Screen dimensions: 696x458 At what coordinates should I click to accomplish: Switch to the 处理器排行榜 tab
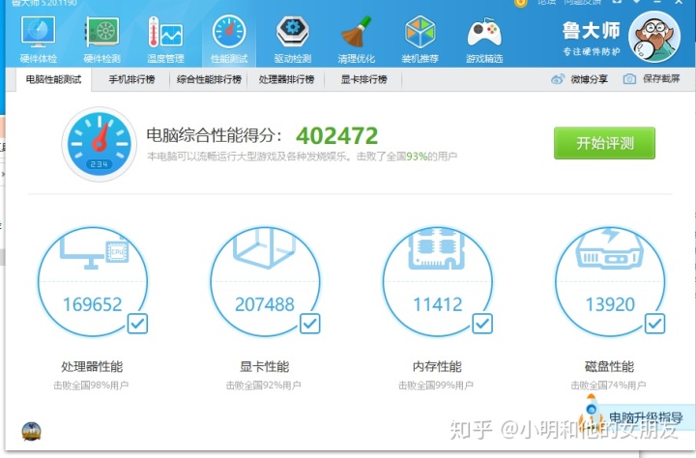tap(286, 79)
